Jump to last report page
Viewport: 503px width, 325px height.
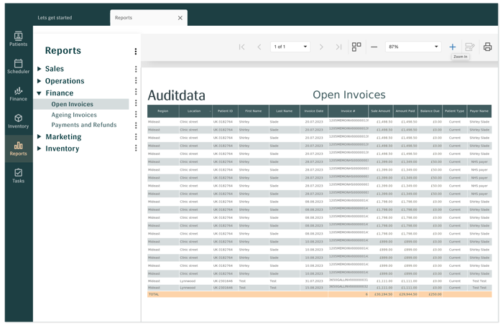click(338, 47)
